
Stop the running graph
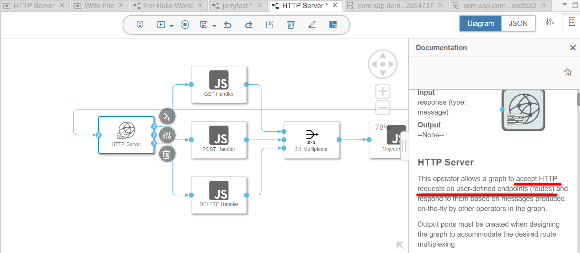(185, 25)
